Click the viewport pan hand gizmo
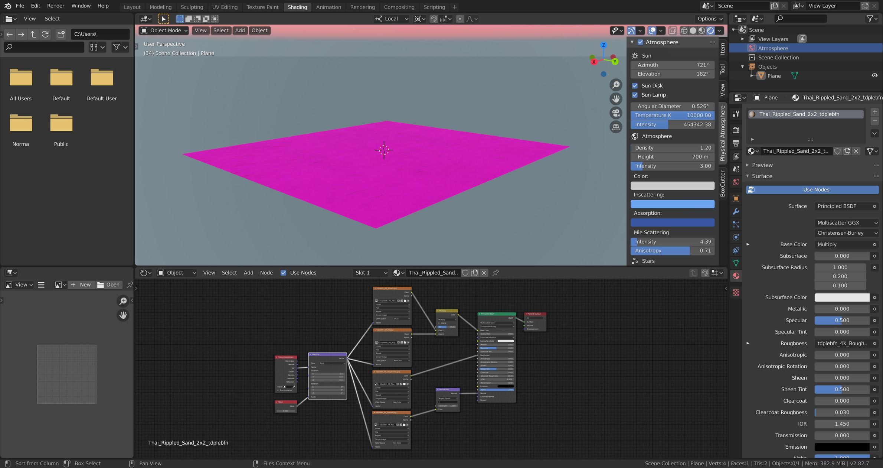 click(x=616, y=99)
